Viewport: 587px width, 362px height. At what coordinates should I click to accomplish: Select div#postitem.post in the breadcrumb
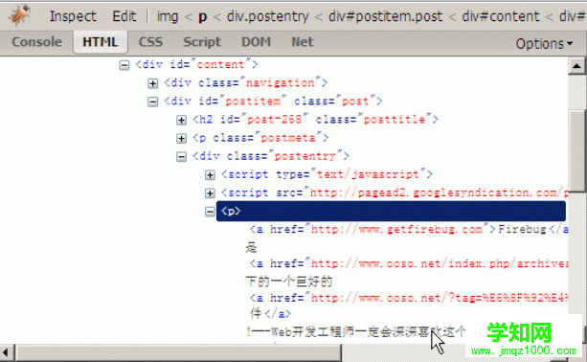[385, 16]
